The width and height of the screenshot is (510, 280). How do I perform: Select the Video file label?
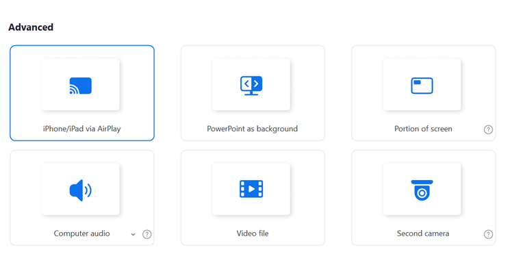253,233
